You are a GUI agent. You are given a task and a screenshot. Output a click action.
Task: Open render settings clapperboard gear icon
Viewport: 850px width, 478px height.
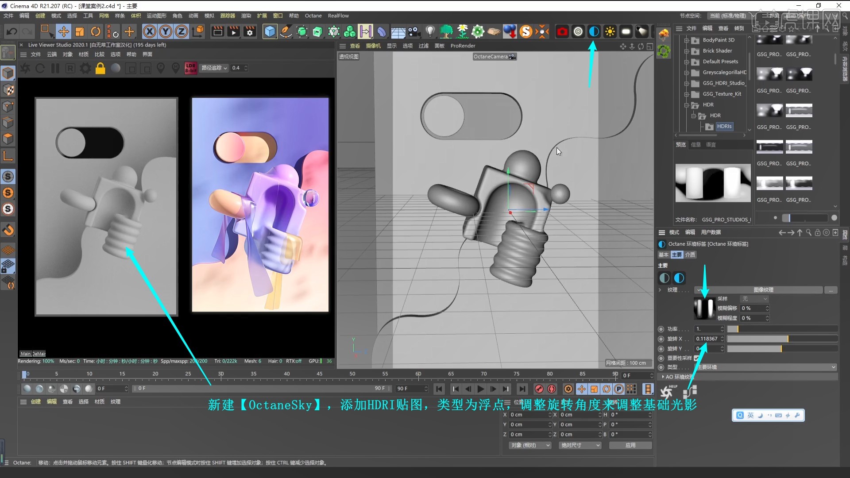coord(250,31)
